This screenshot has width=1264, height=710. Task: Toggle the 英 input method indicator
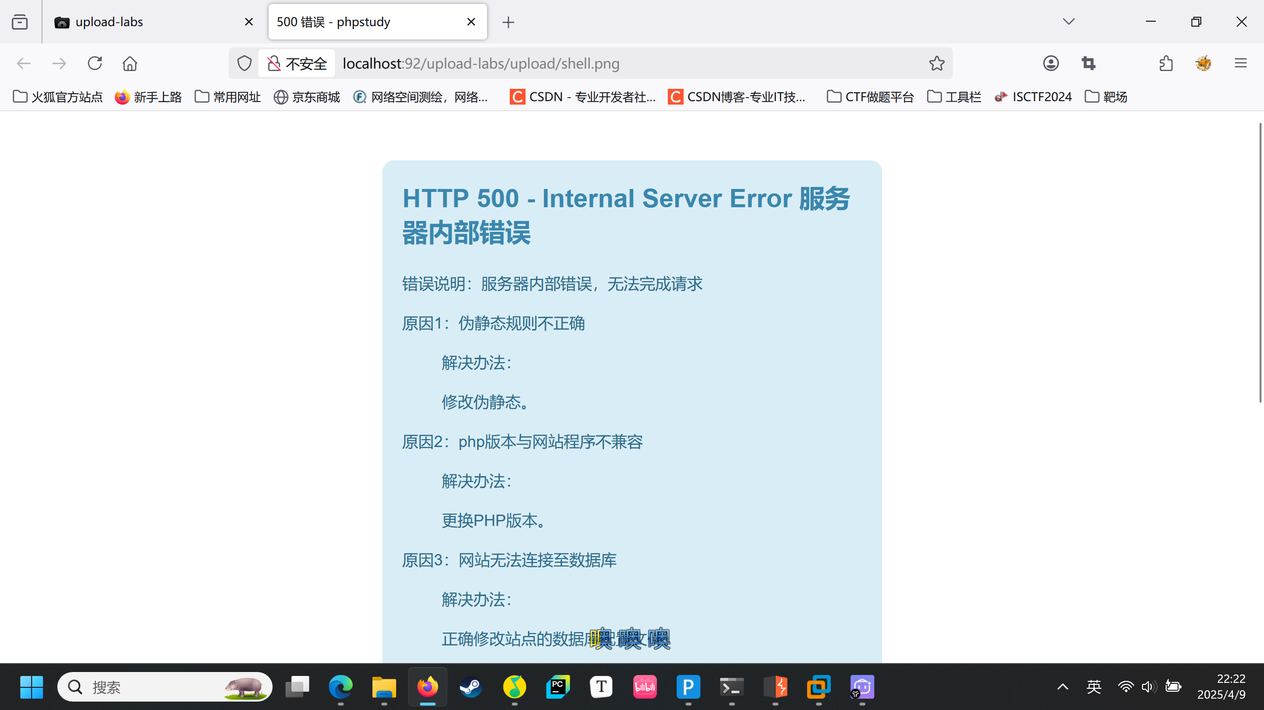point(1094,686)
